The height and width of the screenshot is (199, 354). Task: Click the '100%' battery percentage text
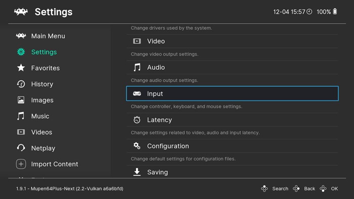click(324, 12)
